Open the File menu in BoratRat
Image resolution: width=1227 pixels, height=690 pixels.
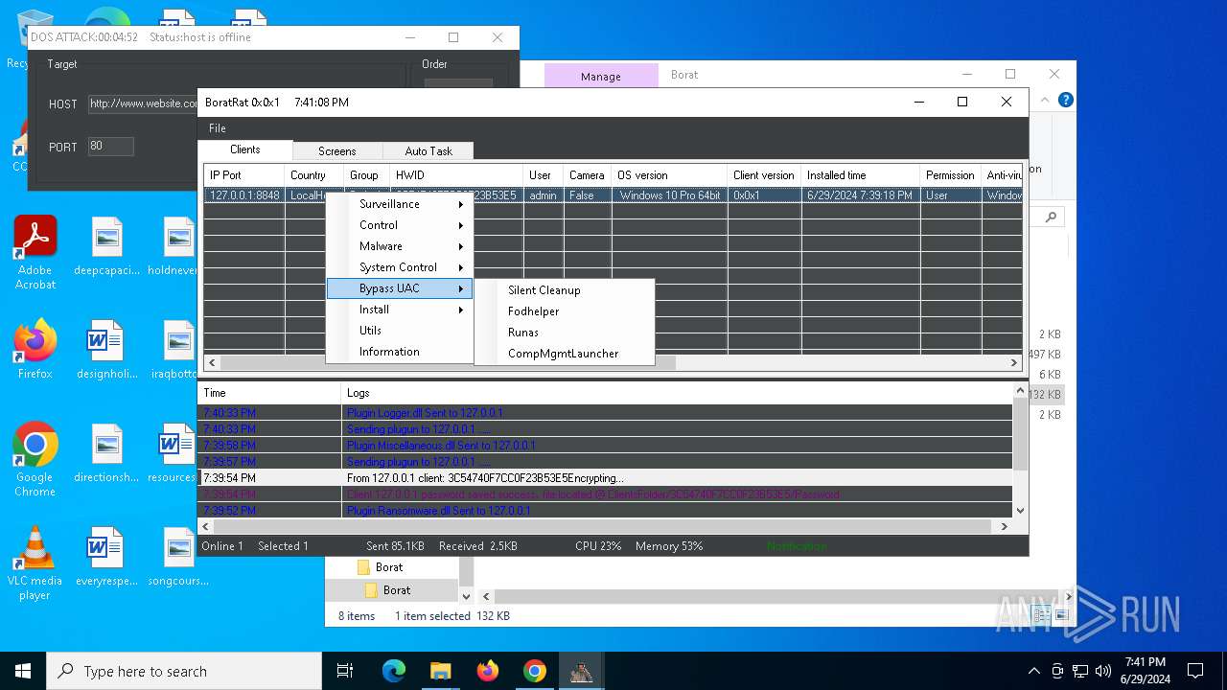point(218,128)
